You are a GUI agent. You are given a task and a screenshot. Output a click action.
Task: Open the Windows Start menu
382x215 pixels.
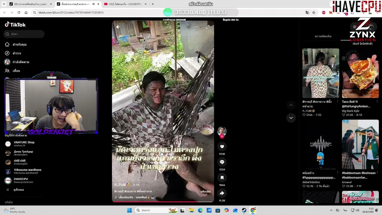coord(129,210)
